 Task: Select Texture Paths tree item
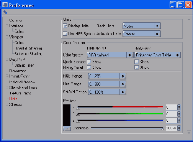[x=20, y=93]
